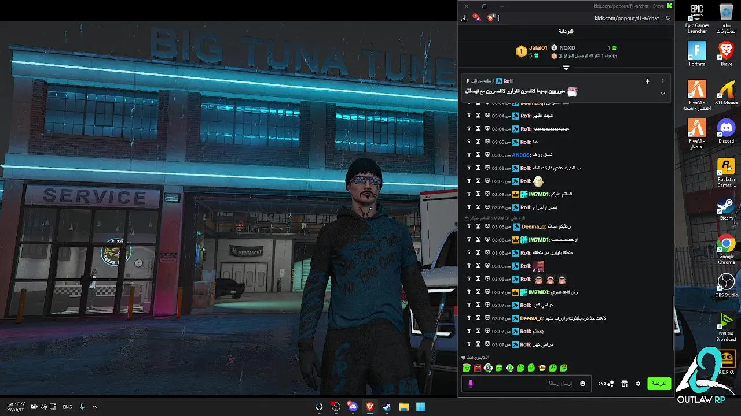741x416 pixels.
Task: Click the Jalal01 leaderboard name
Action: tap(538, 48)
